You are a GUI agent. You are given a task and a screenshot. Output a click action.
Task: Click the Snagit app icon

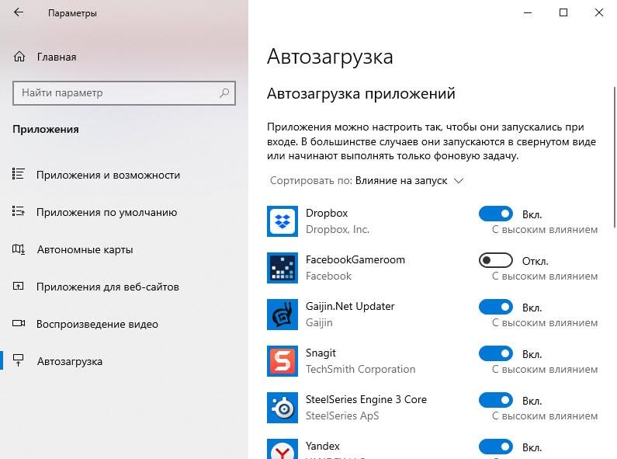283,361
